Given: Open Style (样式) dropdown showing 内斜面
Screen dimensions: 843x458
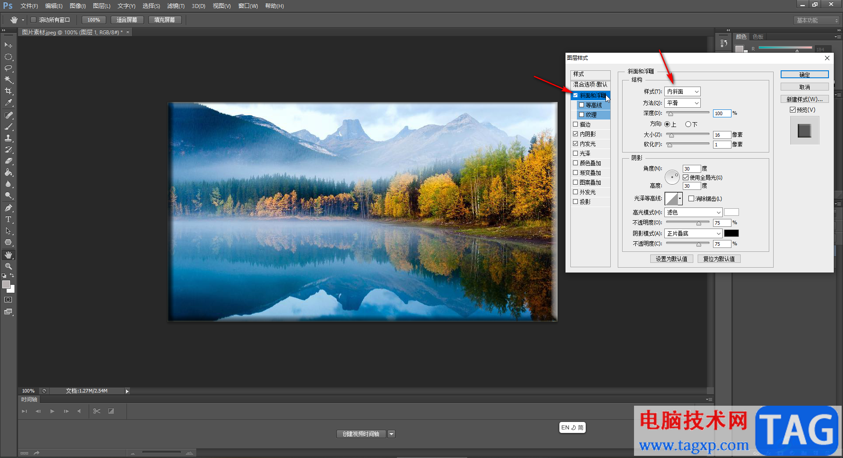Looking at the screenshot, I should tap(682, 91).
